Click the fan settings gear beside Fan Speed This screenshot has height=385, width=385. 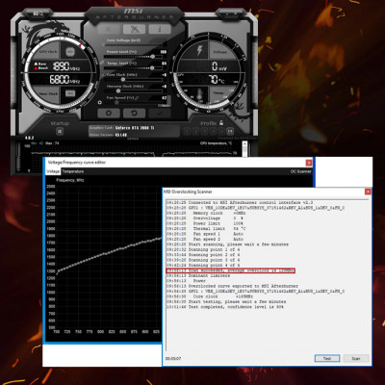click(100, 102)
